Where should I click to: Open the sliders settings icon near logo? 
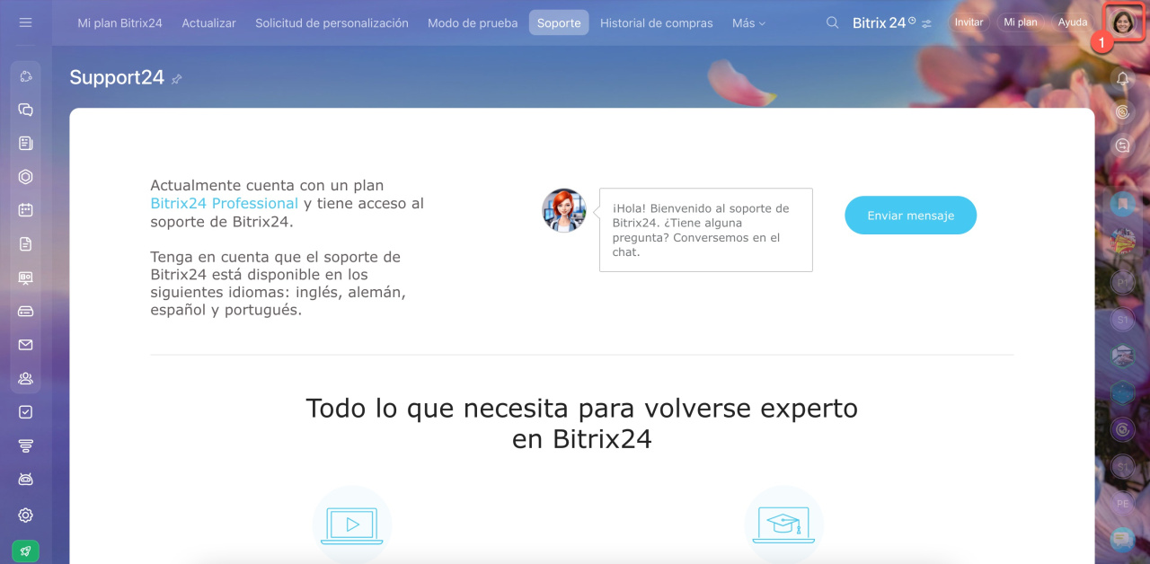926,22
